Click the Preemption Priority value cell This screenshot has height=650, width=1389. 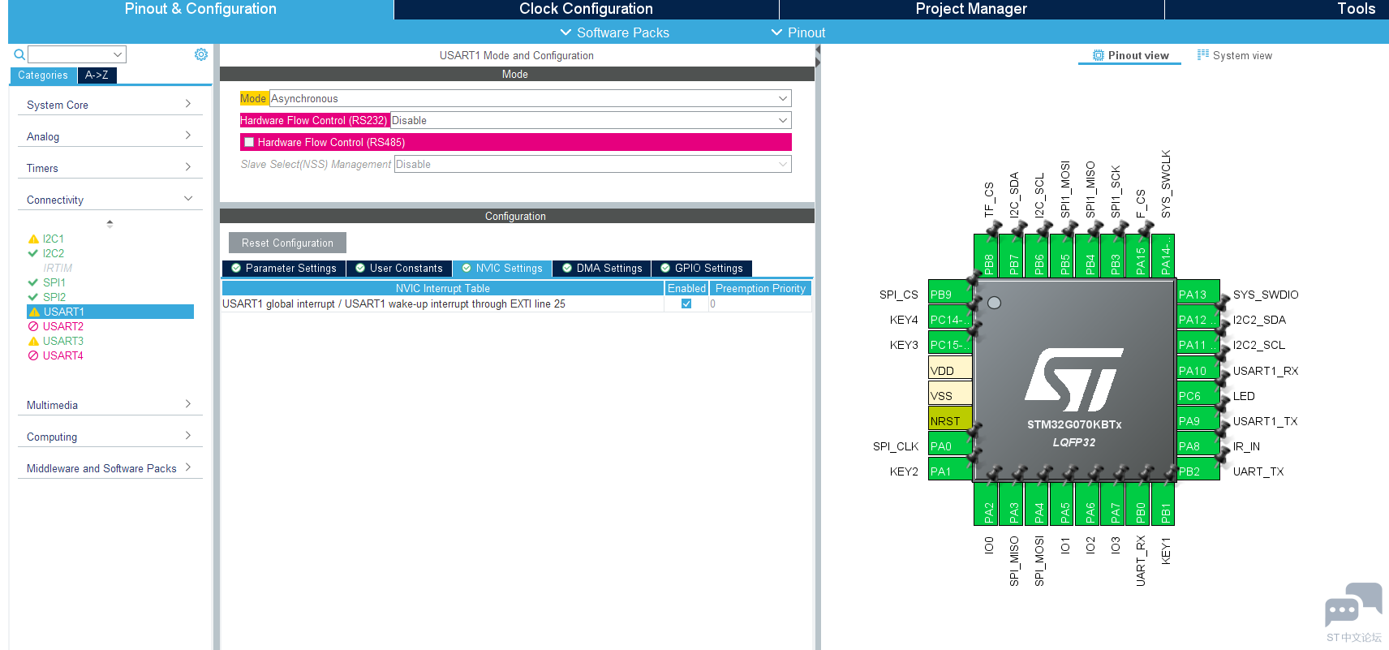coord(760,303)
